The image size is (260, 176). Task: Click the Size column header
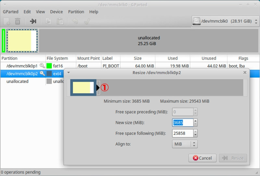click(x=137, y=58)
